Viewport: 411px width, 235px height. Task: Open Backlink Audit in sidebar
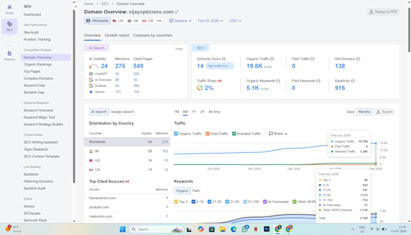(x=34, y=188)
